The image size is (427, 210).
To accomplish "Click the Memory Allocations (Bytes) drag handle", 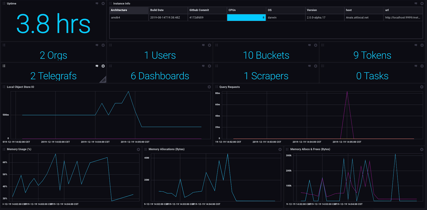I will tap(146, 149).
